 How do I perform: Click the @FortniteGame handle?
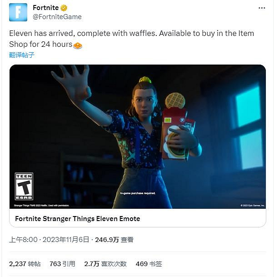(57, 16)
